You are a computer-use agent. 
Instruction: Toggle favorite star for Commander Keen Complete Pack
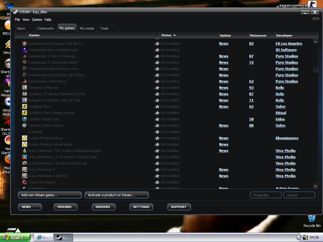[157, 50]
